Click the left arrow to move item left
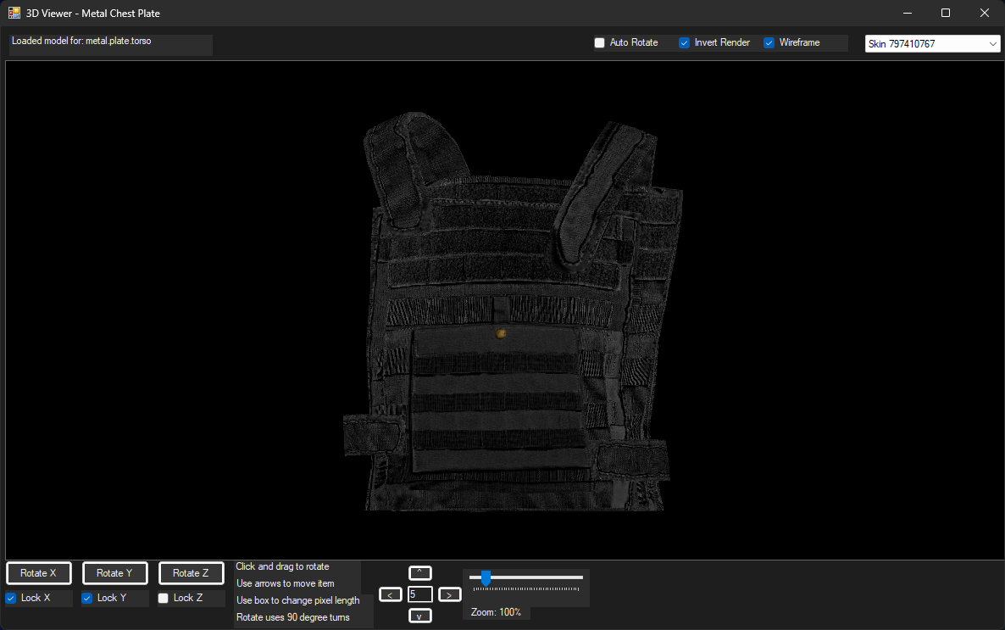 (391, 594)
